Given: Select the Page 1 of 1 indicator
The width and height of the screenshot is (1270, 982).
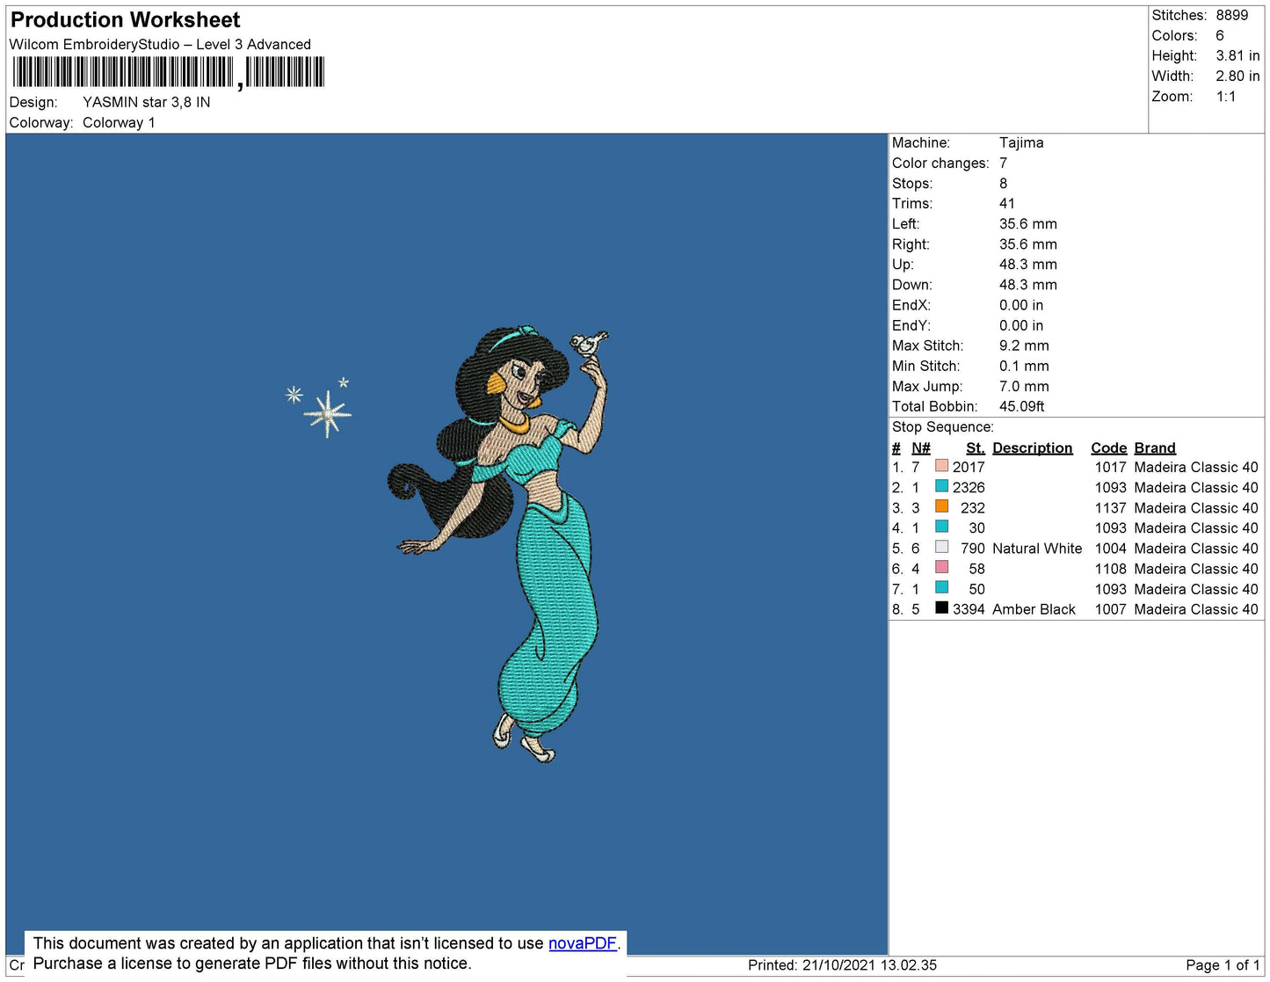Looking at the screenshot, I should 1223,964.
